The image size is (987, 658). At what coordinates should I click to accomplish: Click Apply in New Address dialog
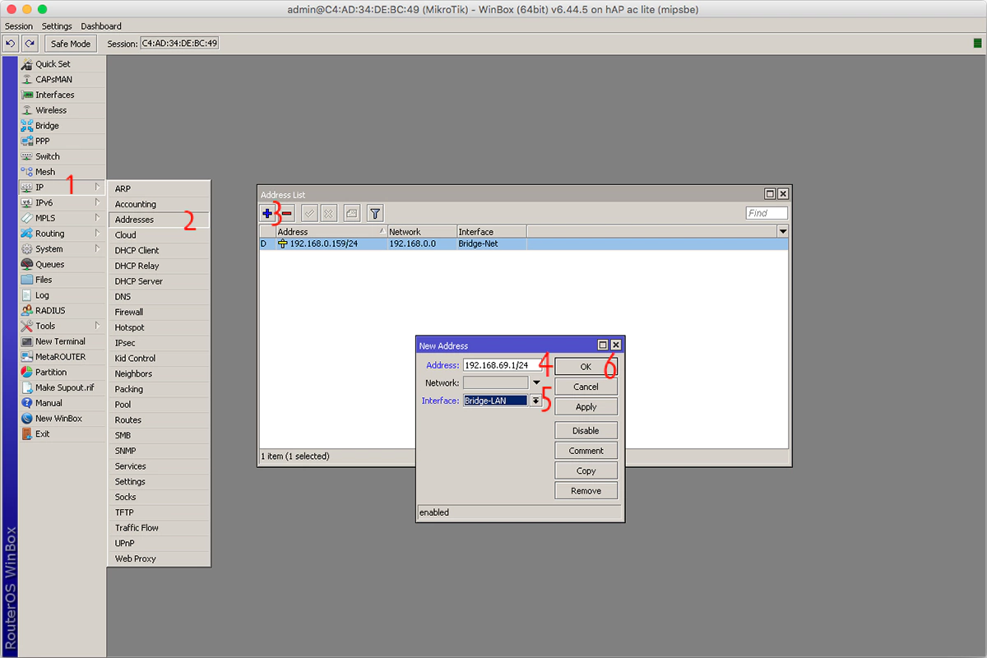[586, 407]
